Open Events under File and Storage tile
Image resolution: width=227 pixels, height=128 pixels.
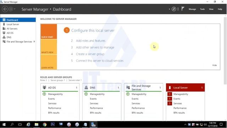click(x=135, y=99)
